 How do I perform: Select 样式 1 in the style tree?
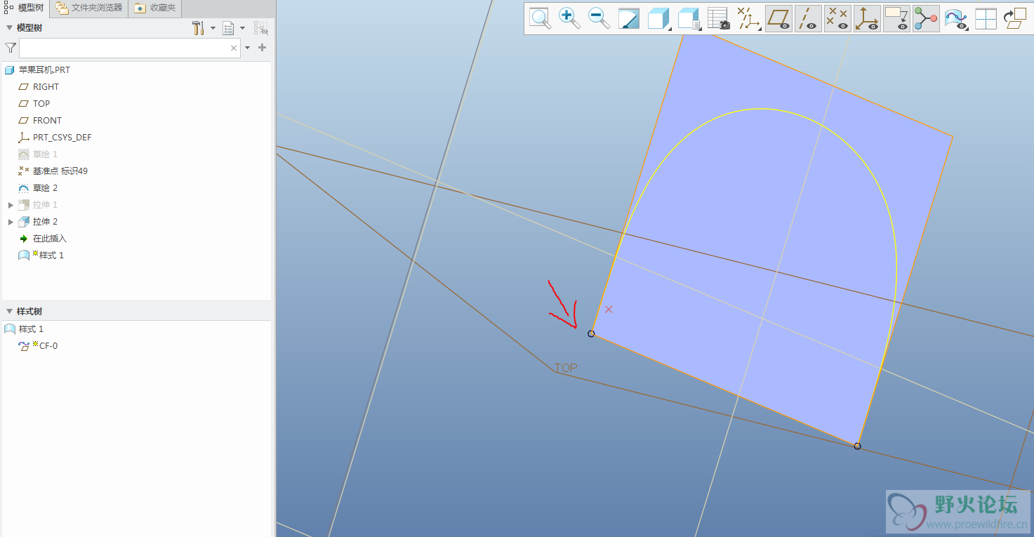pos(31,329)
